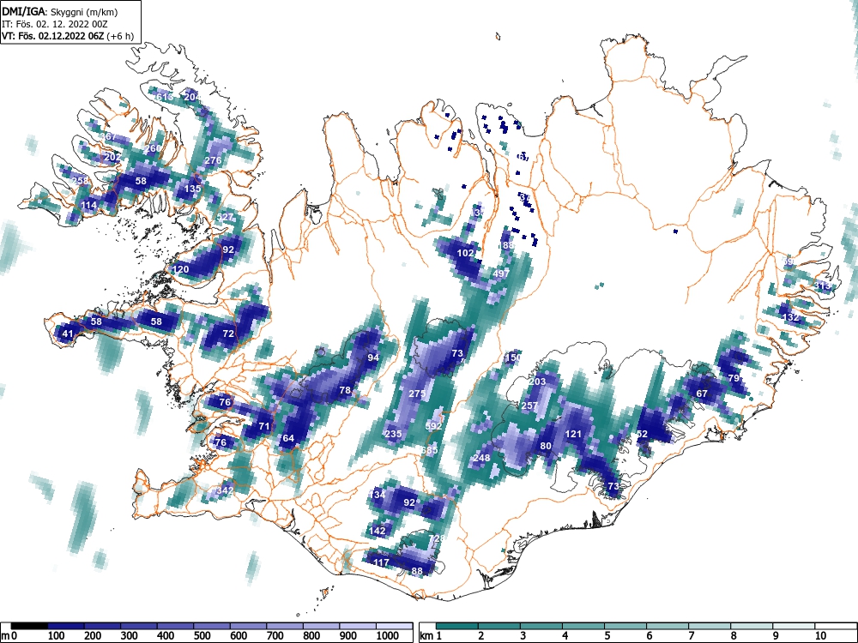Click the visibility value '132' in the east
This screenshot has width=858, height=643.
click(791, 317)
